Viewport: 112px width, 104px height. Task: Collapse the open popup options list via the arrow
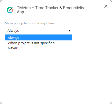click(70, 31)
